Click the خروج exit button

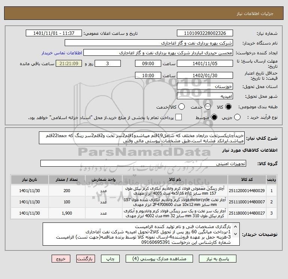click(x=61, y=259)
